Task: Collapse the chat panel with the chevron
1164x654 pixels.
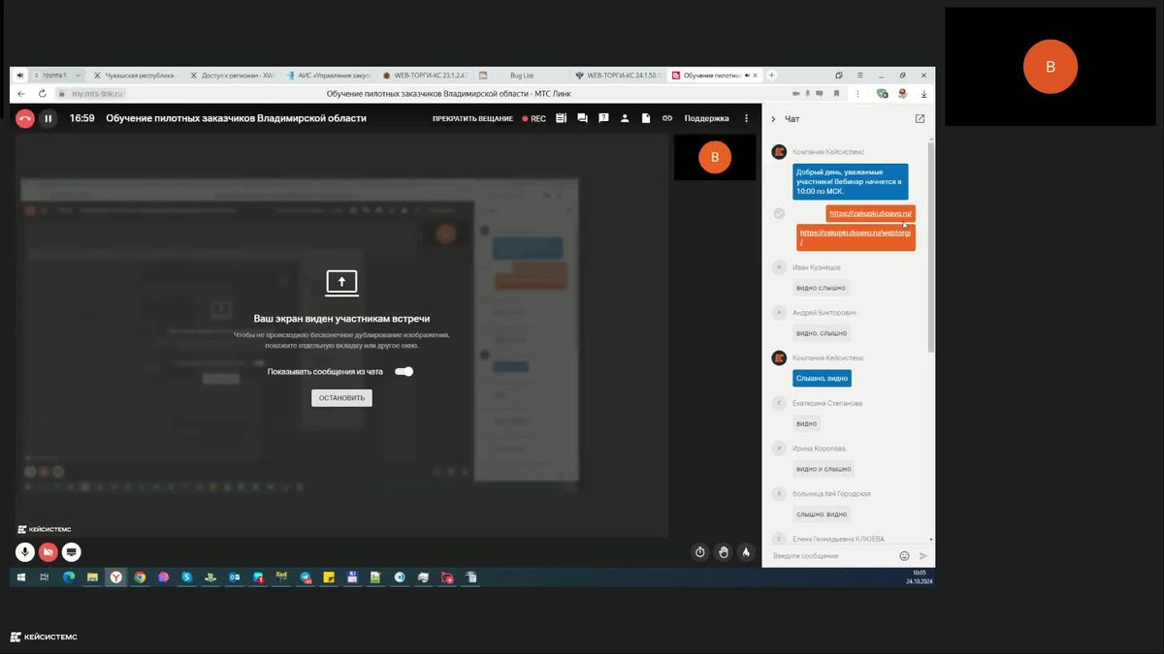Action: 773,119
